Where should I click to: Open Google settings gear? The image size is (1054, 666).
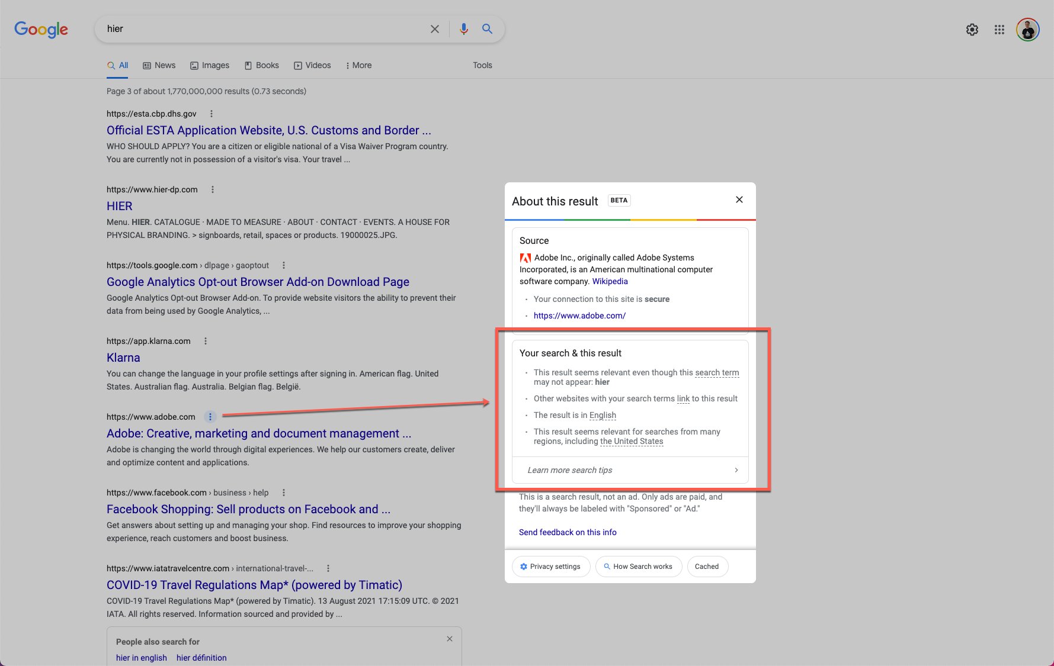pyautogui.click(x=972, y=30)
